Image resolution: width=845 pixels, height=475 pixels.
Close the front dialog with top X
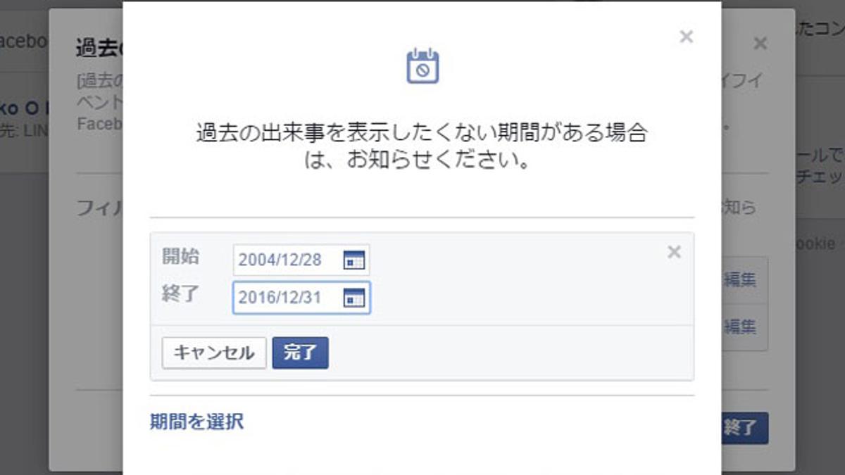coord(686,37)
